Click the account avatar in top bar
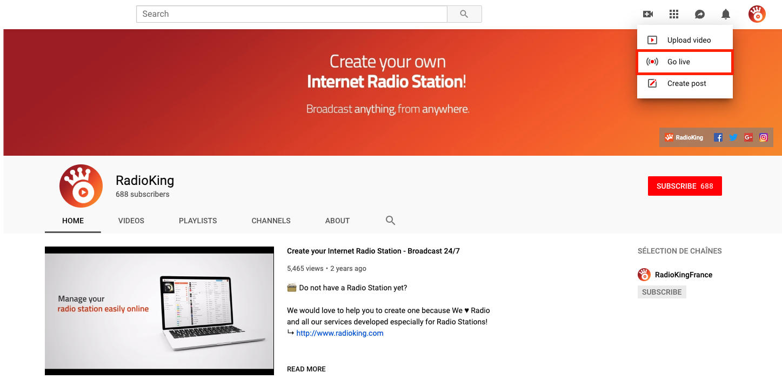 757,14
